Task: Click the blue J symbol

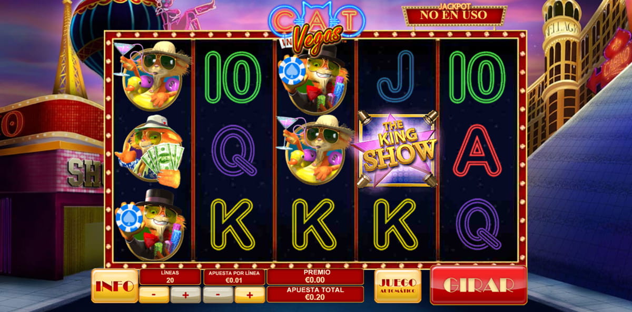Action: click(x=396, y=74)
